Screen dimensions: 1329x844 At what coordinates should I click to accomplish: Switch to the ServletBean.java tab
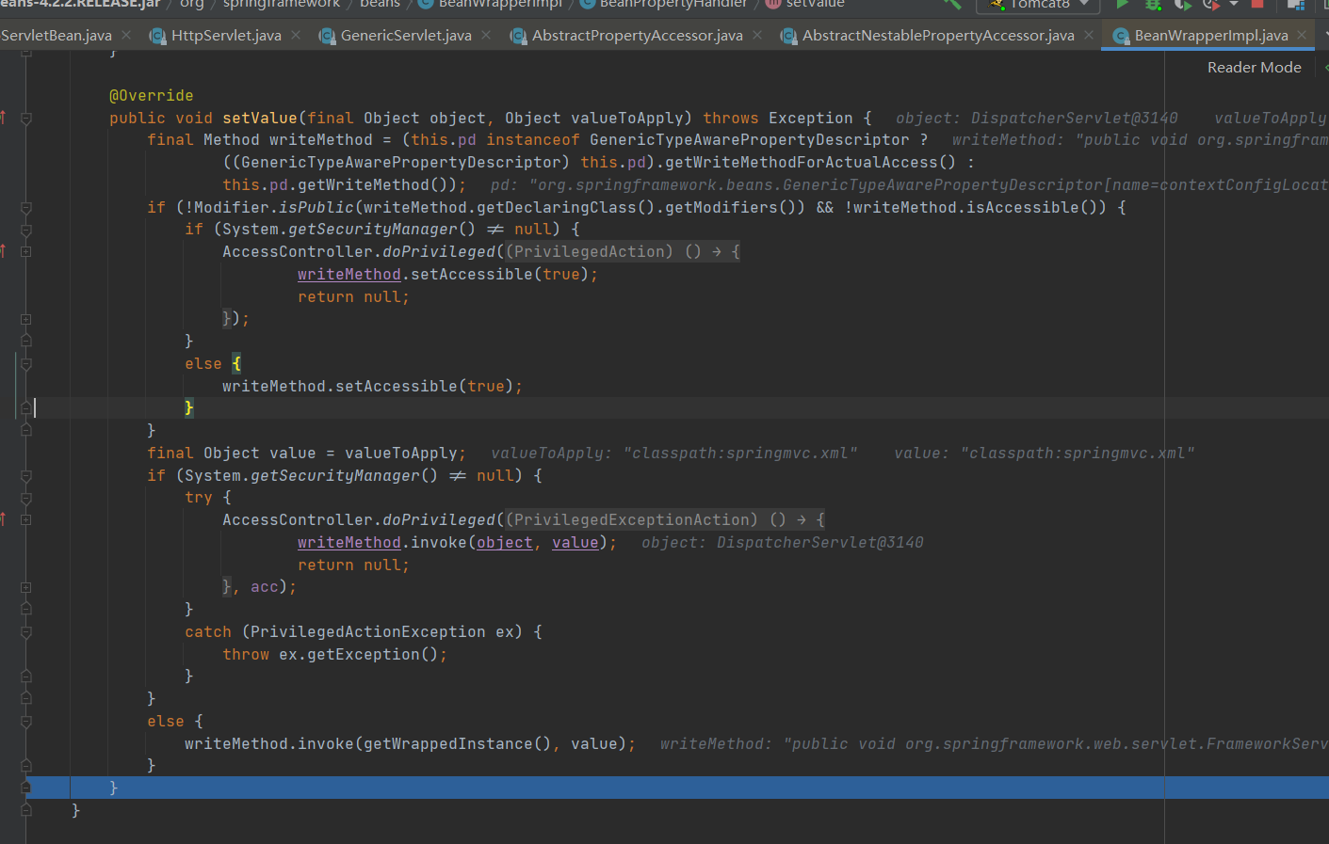pos(57,35)
